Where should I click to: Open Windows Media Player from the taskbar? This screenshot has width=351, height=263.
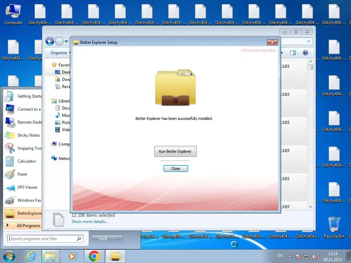coord(72,256)
